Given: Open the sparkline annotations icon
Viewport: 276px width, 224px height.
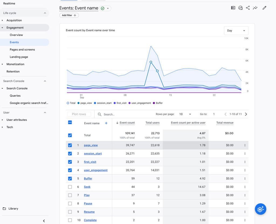Looking at the screenshot, I should [x=255, y=8].
